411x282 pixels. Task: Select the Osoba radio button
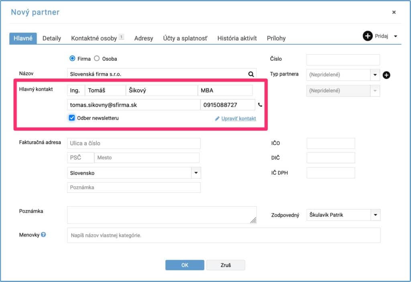tap(97, 58)
